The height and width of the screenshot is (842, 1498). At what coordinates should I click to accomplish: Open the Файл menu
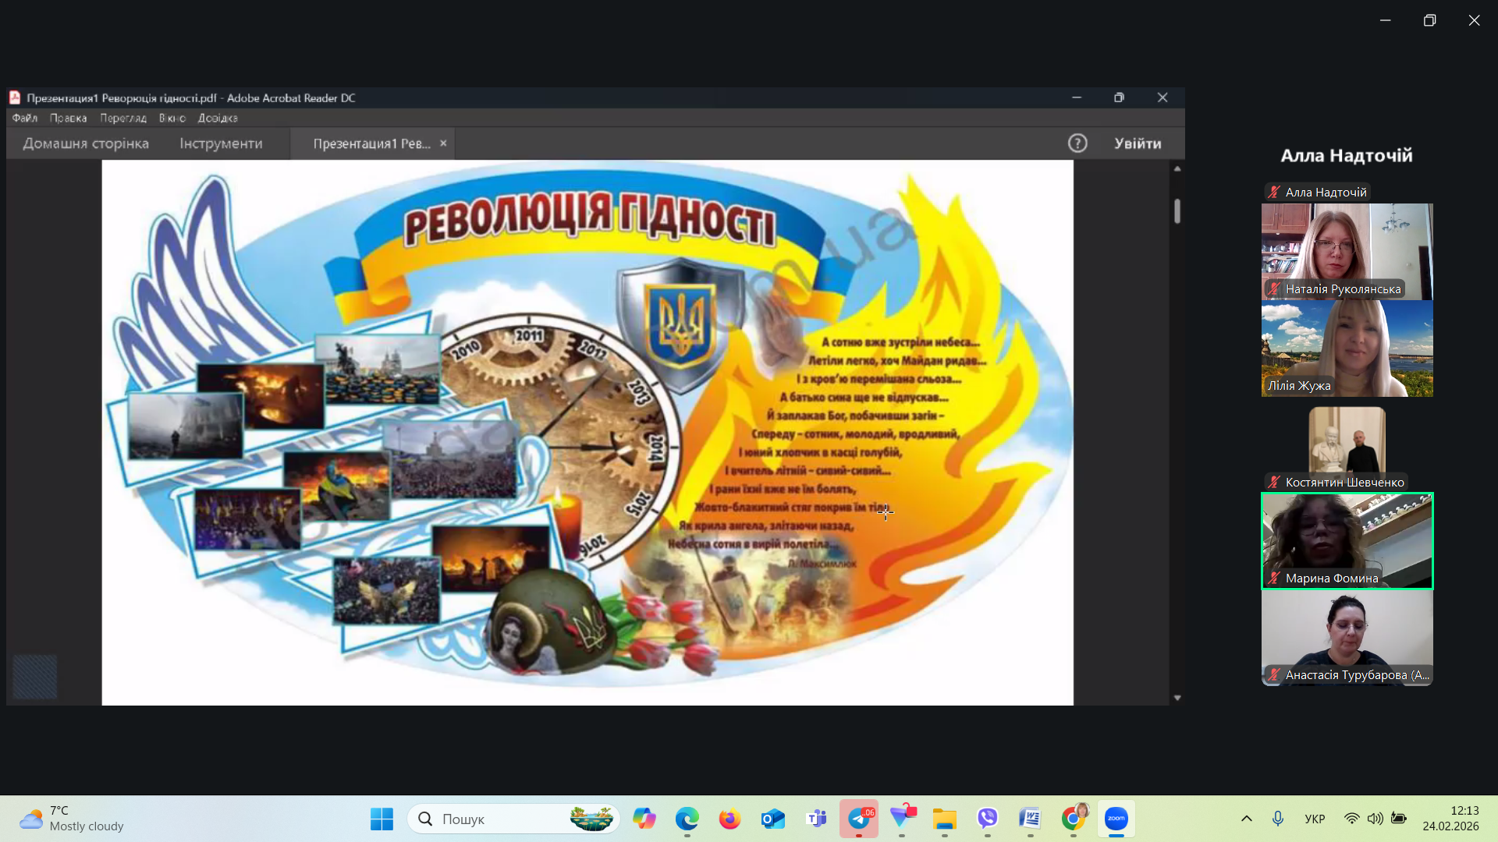click(x=24, y=118)
